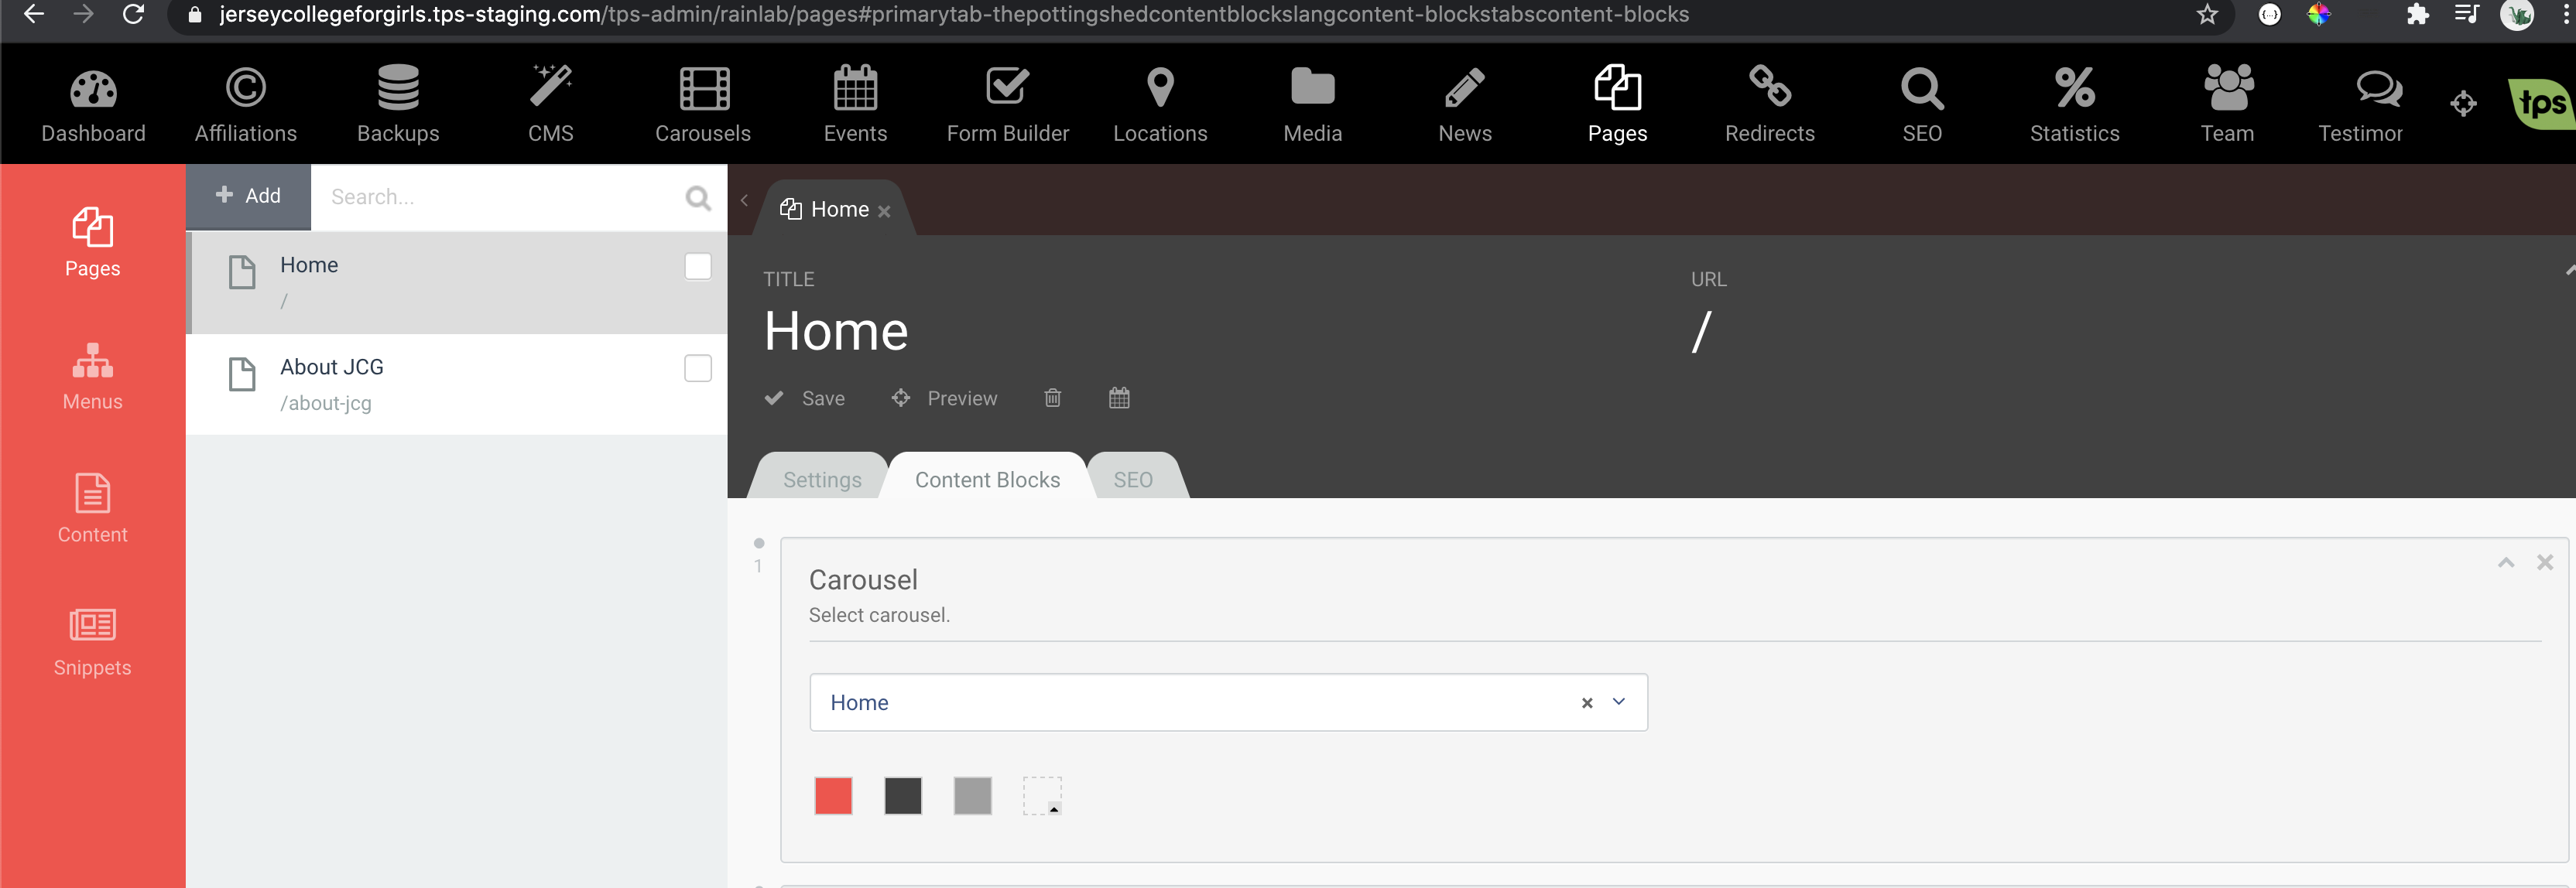Open the Redirects manager

click(1769, 103)
